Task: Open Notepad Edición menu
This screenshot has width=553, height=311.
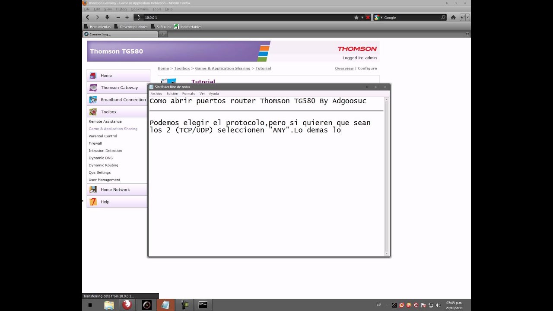Action: 172,93
